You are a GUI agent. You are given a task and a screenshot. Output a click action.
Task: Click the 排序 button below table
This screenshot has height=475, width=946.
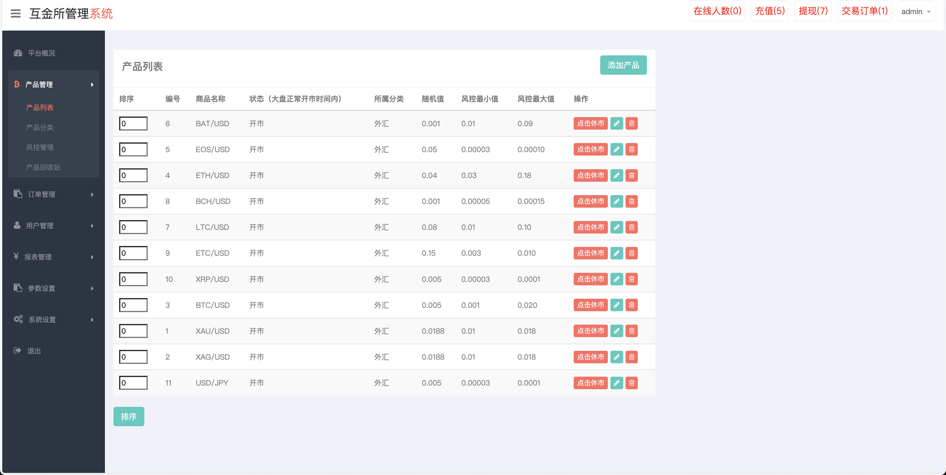point(129,417)
